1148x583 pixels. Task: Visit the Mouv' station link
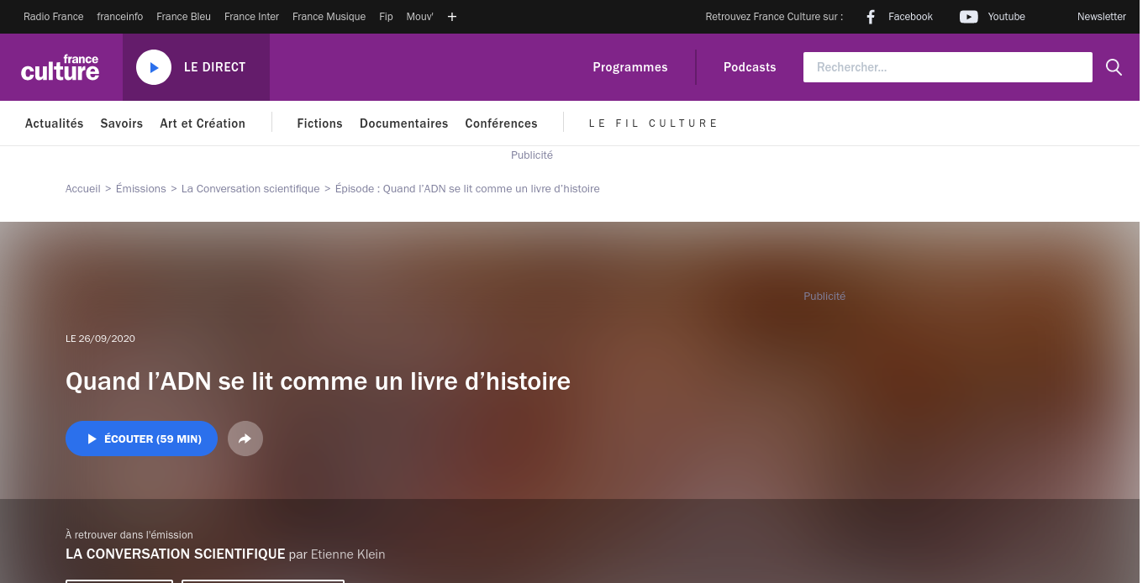420,17
